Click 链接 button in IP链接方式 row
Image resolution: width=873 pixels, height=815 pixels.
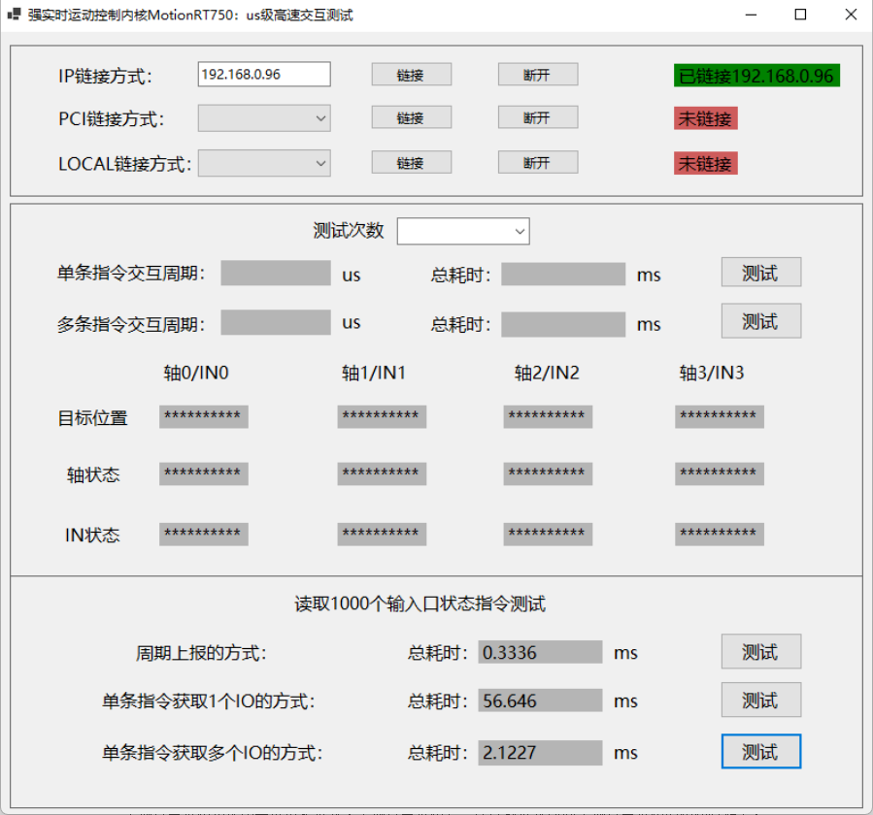pos(411,75)
